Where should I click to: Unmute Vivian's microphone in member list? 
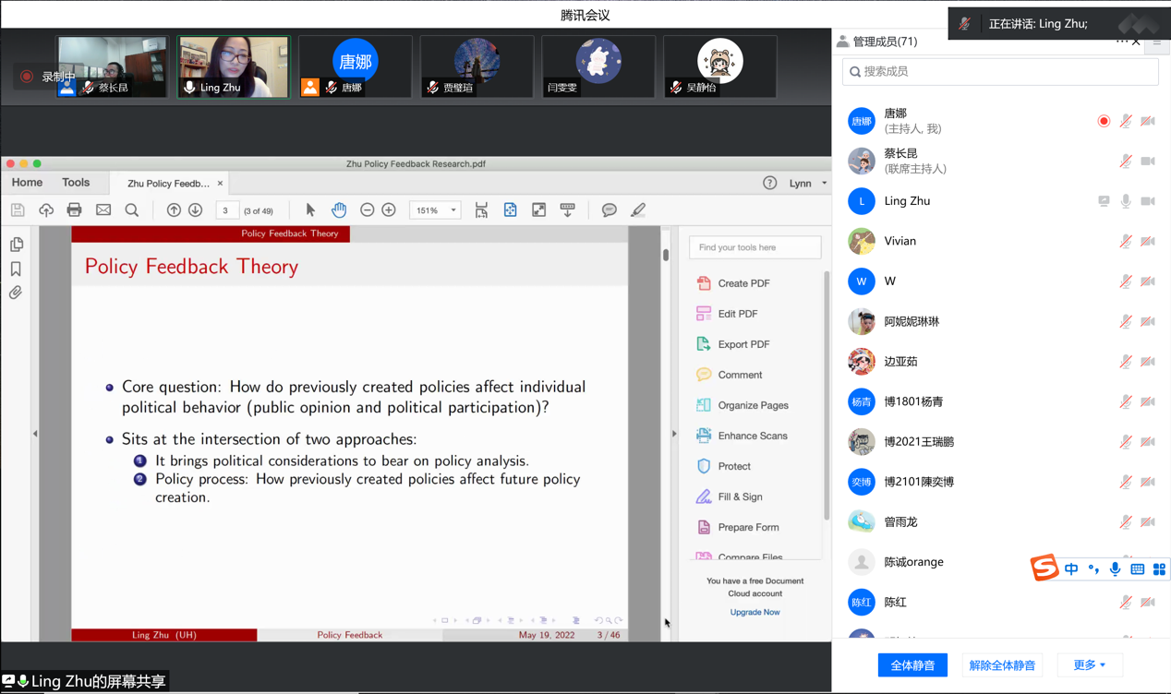click(x=1126, y=242)
